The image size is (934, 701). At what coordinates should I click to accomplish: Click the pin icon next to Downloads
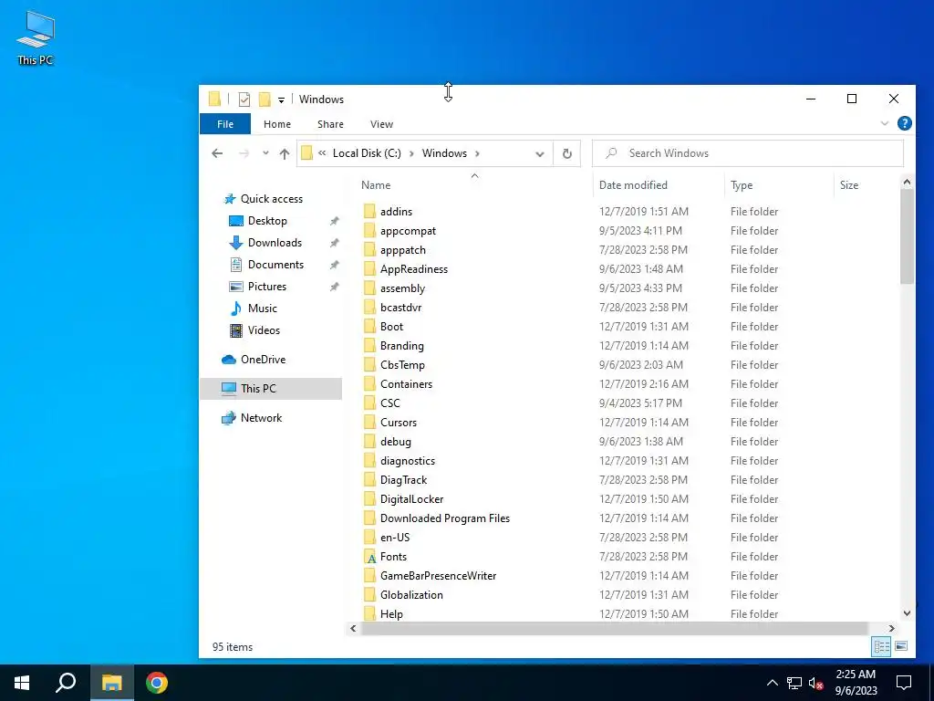pos(334,243)
